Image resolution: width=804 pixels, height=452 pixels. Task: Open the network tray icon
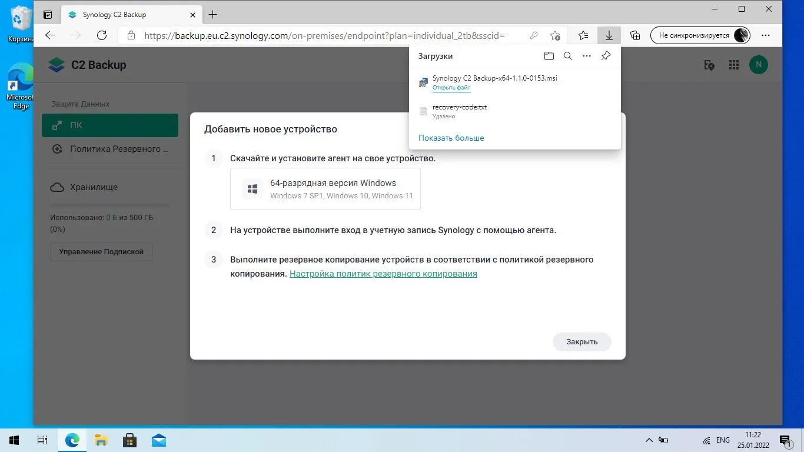point(706,440)
